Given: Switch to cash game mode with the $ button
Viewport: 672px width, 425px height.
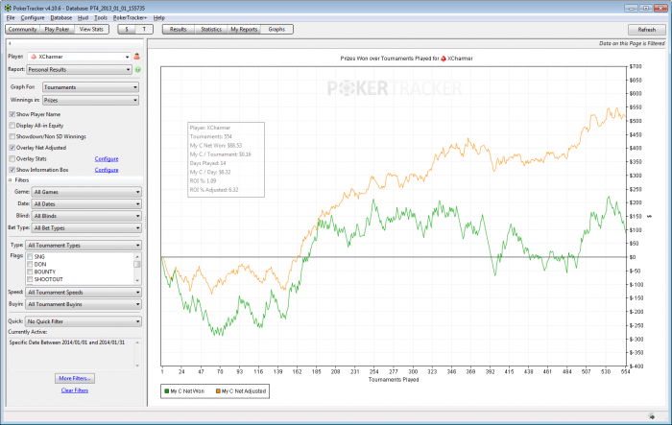Looking at the screenshot, I should (127, 29).
